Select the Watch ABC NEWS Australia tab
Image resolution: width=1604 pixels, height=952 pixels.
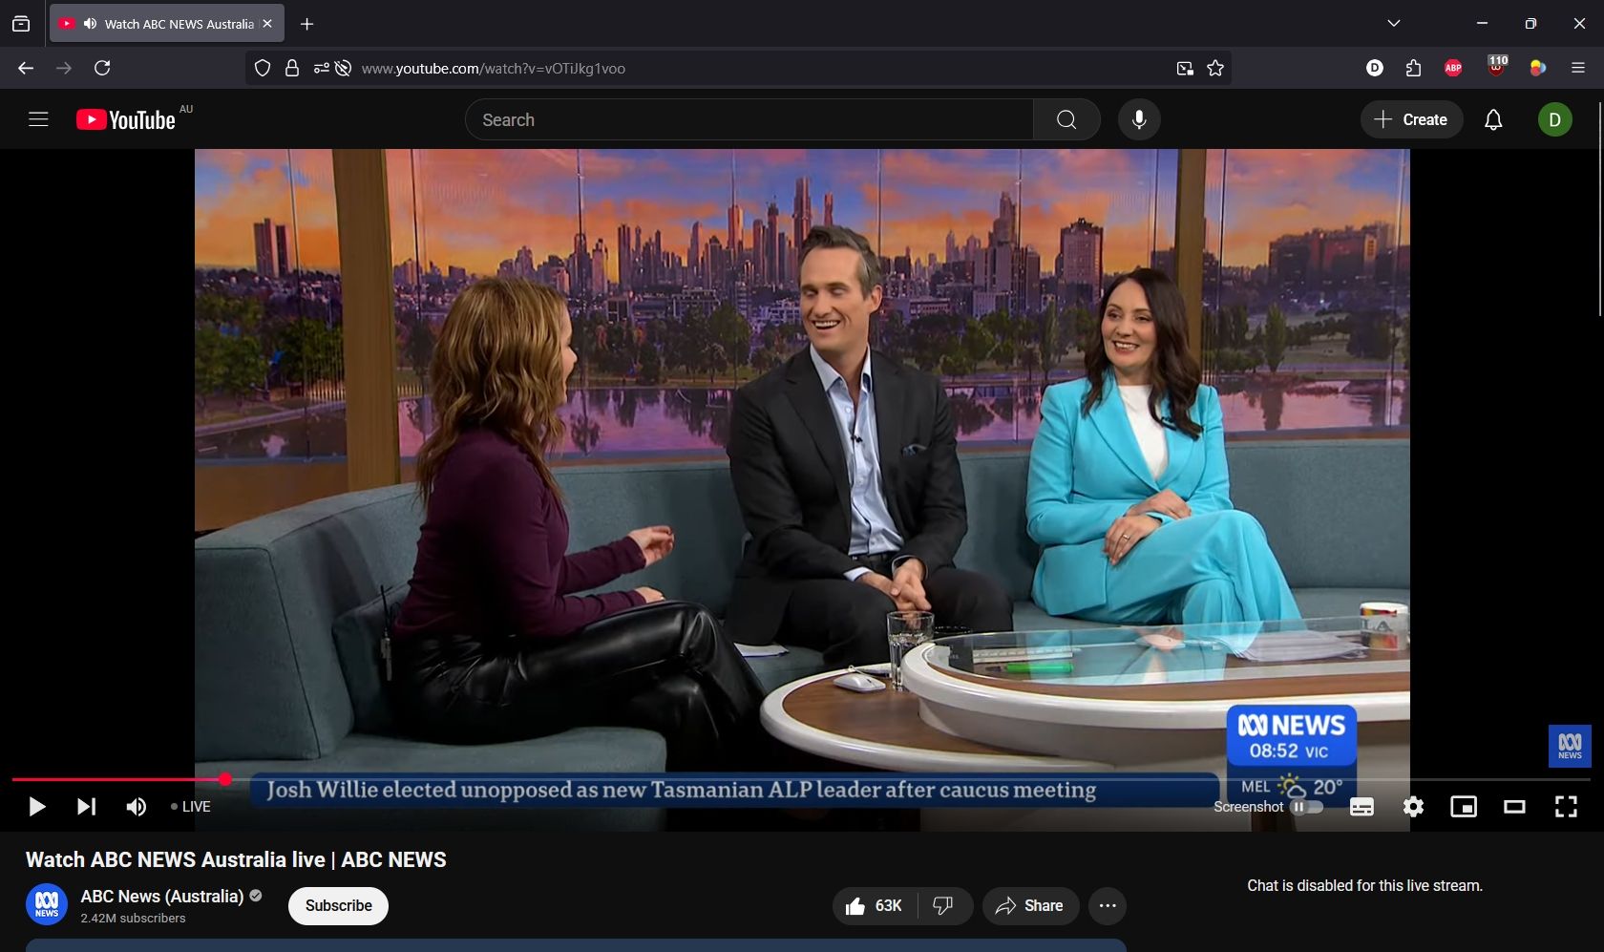pyautogui.click(x=167, y=24)
